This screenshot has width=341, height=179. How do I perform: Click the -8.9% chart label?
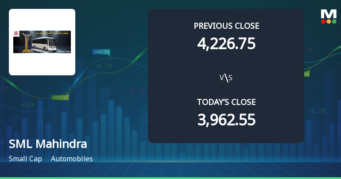pyautogui.click(x=136, y=91)
